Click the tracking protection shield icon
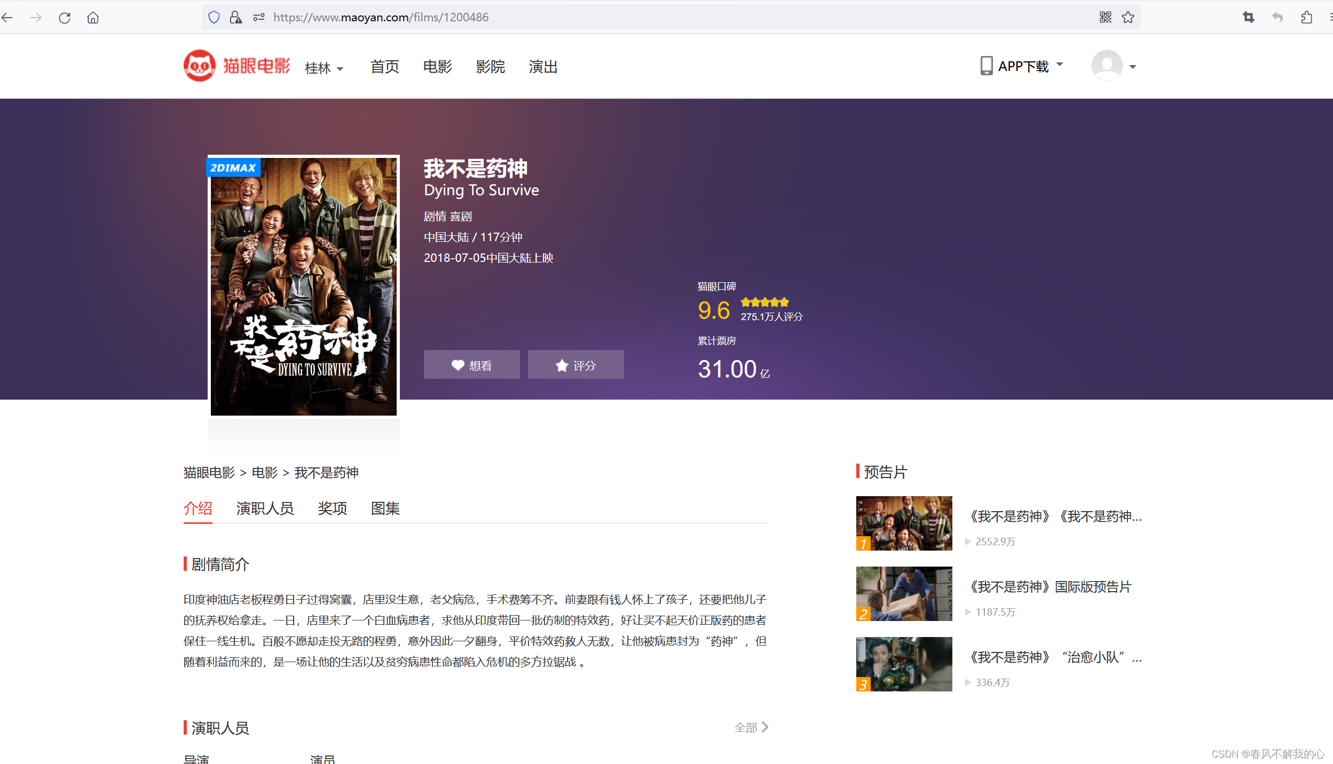 214,17
